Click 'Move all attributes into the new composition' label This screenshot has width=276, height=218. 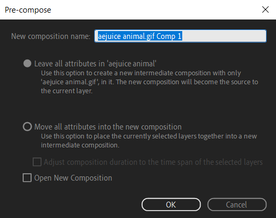108,127
